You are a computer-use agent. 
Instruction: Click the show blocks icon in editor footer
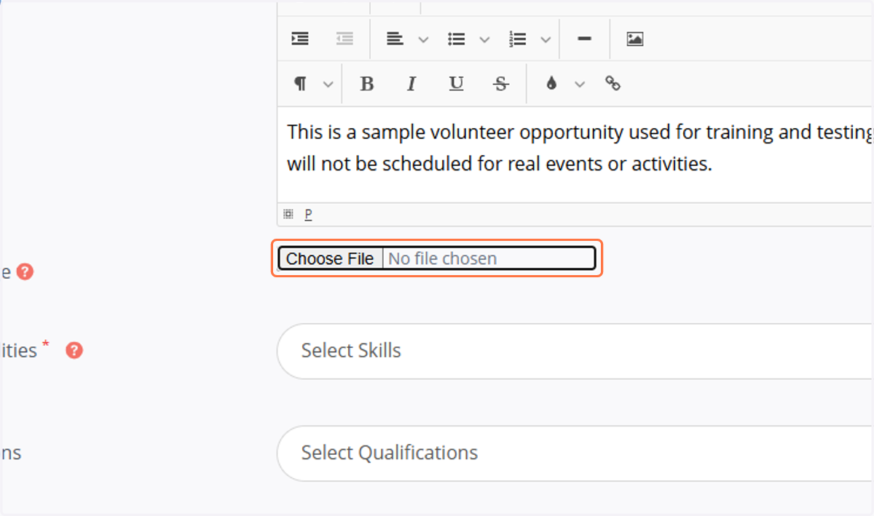click(x=288, y=214)
